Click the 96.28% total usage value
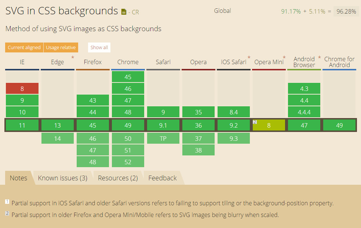This screenshot has width=361, height=228. click(x=346, y=11)
